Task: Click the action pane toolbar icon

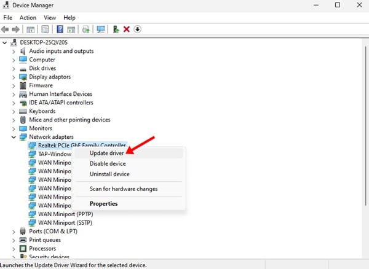Action: (71, 29)
